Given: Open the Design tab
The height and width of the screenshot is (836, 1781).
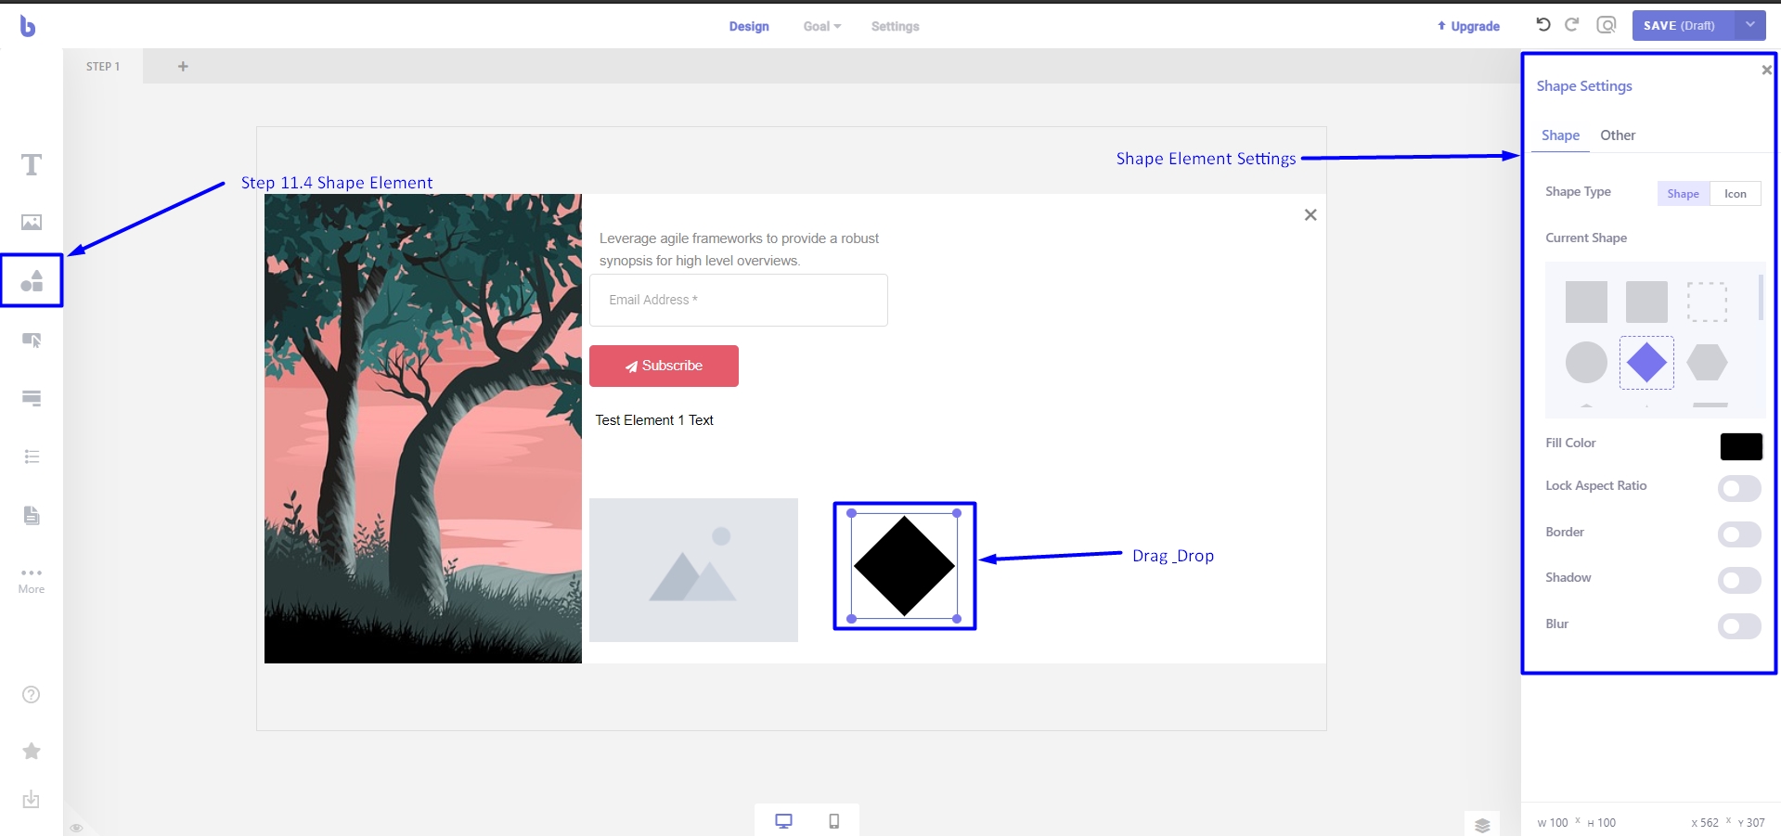Looking at the screenshot, I should (749, 27).
